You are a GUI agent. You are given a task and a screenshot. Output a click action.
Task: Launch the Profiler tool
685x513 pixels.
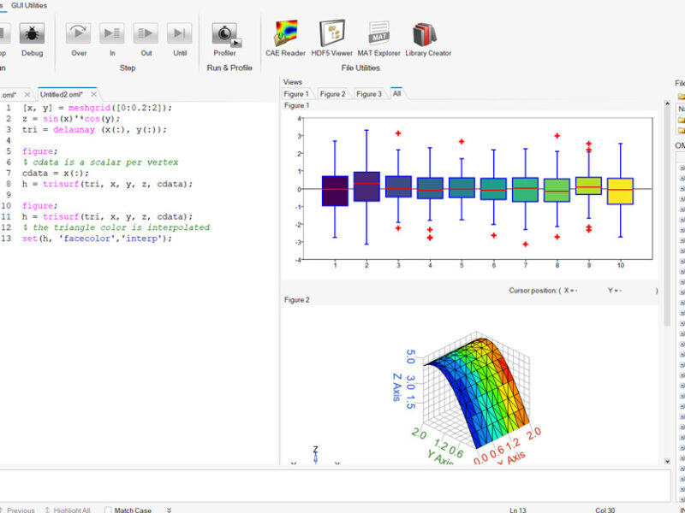[226, 34]
